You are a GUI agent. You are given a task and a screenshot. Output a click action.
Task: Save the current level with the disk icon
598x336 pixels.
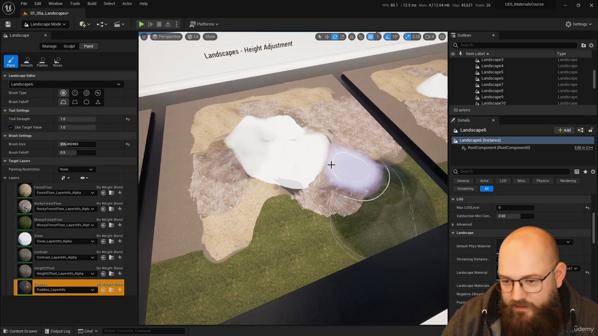point(8,24)
